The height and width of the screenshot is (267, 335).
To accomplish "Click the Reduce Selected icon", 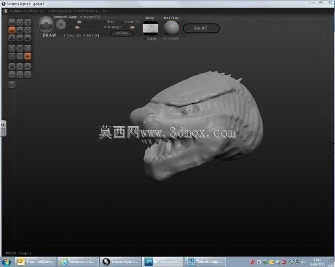I will coord(20,48).
